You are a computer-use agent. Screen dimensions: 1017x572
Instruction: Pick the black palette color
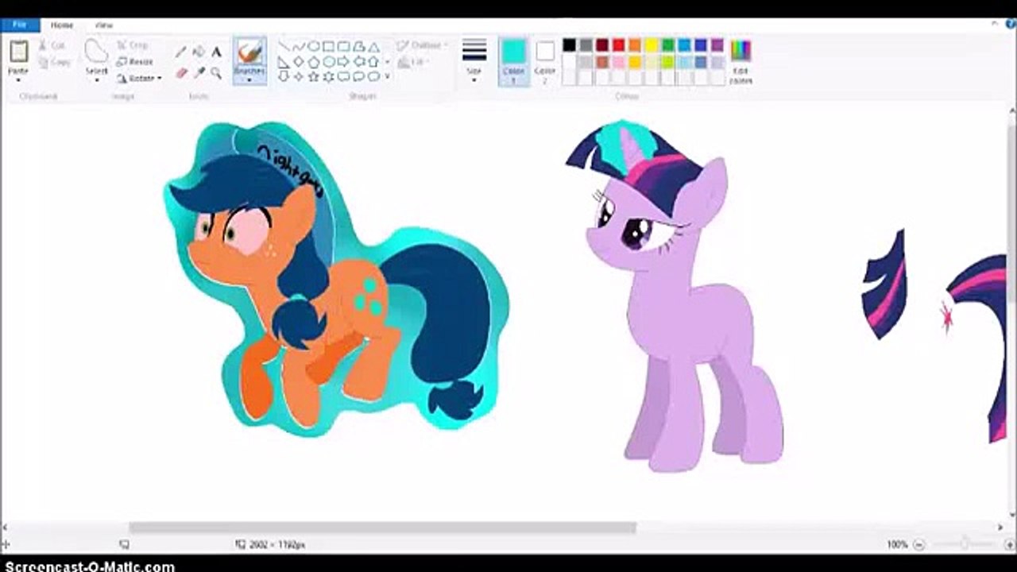click(570, 45)
